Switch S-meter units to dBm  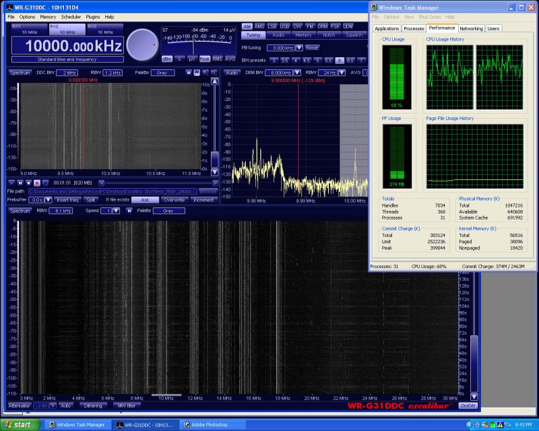coord(166,59)
